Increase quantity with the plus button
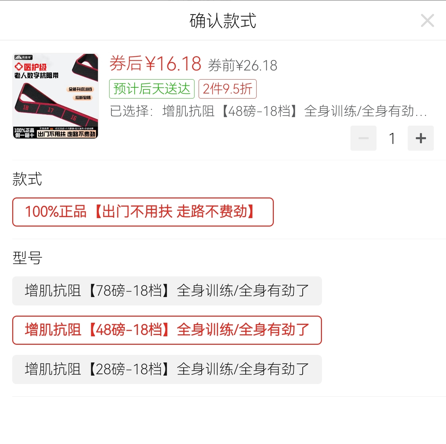Viewport: 446px width, 444px height. [x=421, y=138]
